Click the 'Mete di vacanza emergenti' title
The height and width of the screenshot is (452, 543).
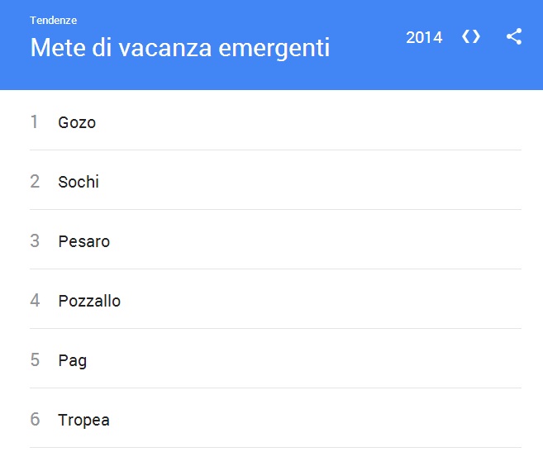[179, 47]
